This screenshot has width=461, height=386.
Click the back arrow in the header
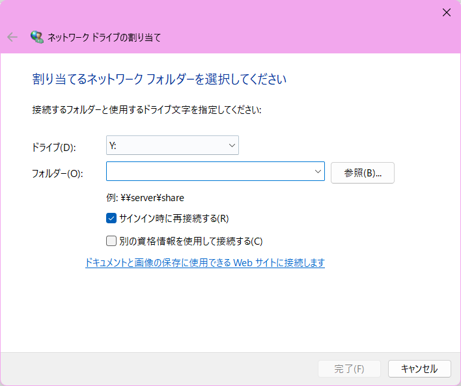[x=12, y=37]
